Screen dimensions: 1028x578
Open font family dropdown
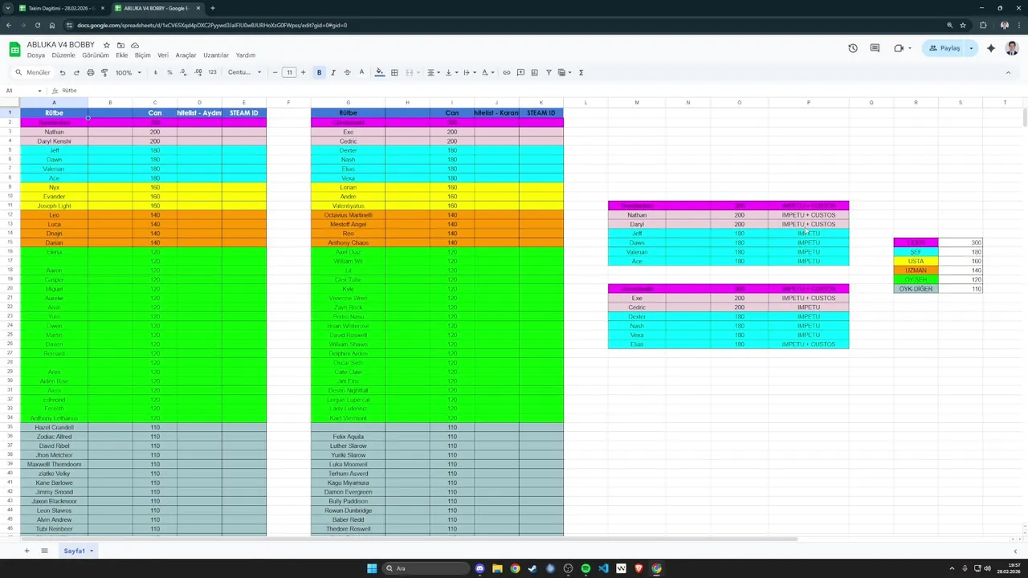[x=244, y=72]
